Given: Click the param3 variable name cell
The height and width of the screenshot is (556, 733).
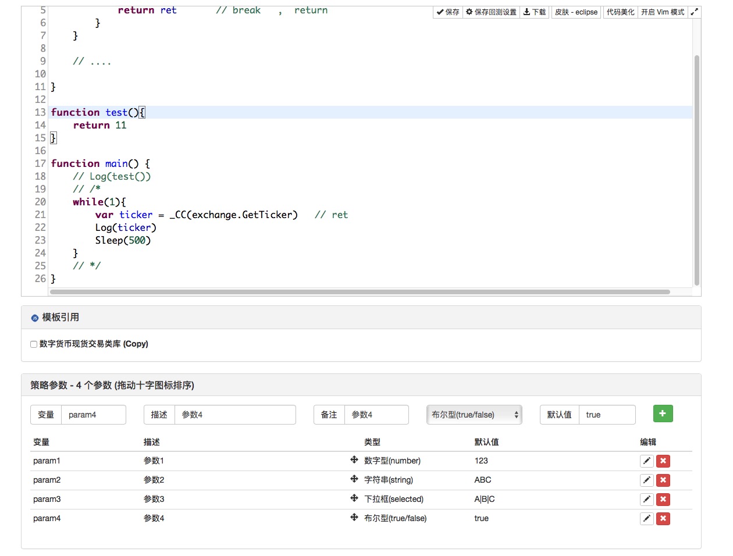Looking at the screenshot, I should click(47, 499).
